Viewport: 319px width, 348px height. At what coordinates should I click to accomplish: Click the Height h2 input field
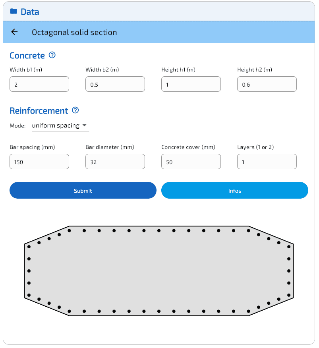pos(267,84)
